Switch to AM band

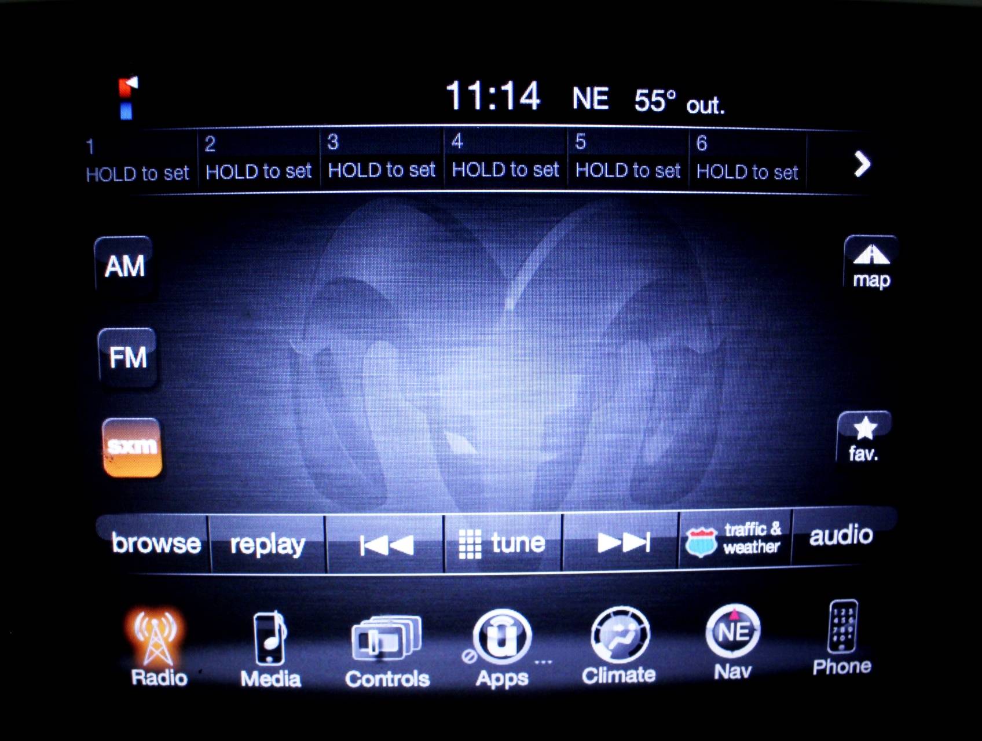click(x=124, y=266)
